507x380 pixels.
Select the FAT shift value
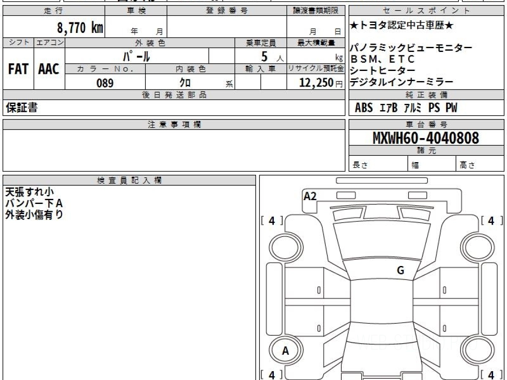(x=18, y=69)
